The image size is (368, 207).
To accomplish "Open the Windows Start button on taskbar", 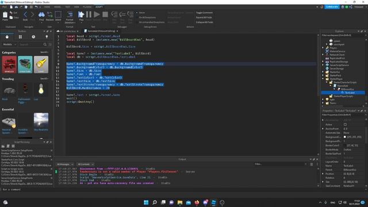I will coord(146,202).
